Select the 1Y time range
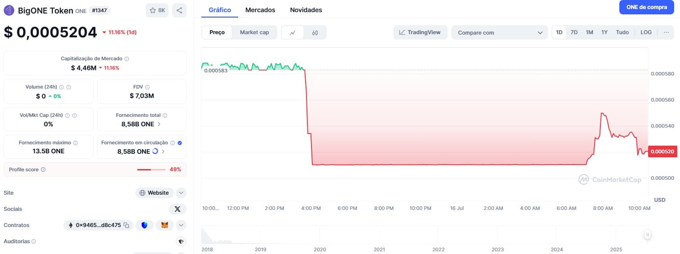The width and height of the screenshot is (680, 254). pos(604,32)
